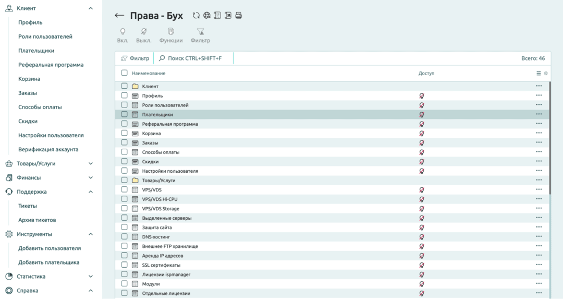Image resolution: width=563 pixels, height=299 pixels.
Task: Tick the checkbox for Профиль row
Action: pos(125,95)
